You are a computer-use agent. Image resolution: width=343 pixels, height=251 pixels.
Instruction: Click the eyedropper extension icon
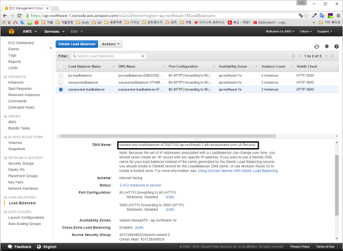point(314,16)
